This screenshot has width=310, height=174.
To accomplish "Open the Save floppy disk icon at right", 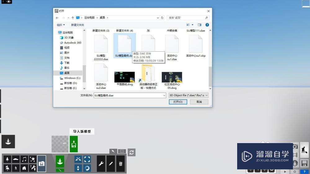I will click(304, 163).
